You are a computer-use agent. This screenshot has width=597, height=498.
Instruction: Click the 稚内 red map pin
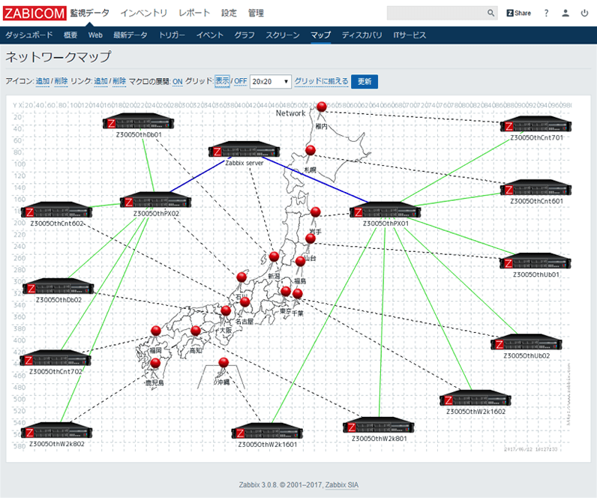click(x=322, y=107)
